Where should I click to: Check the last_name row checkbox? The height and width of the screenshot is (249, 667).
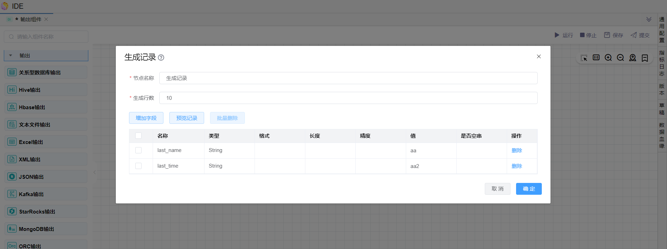point(138,150)
